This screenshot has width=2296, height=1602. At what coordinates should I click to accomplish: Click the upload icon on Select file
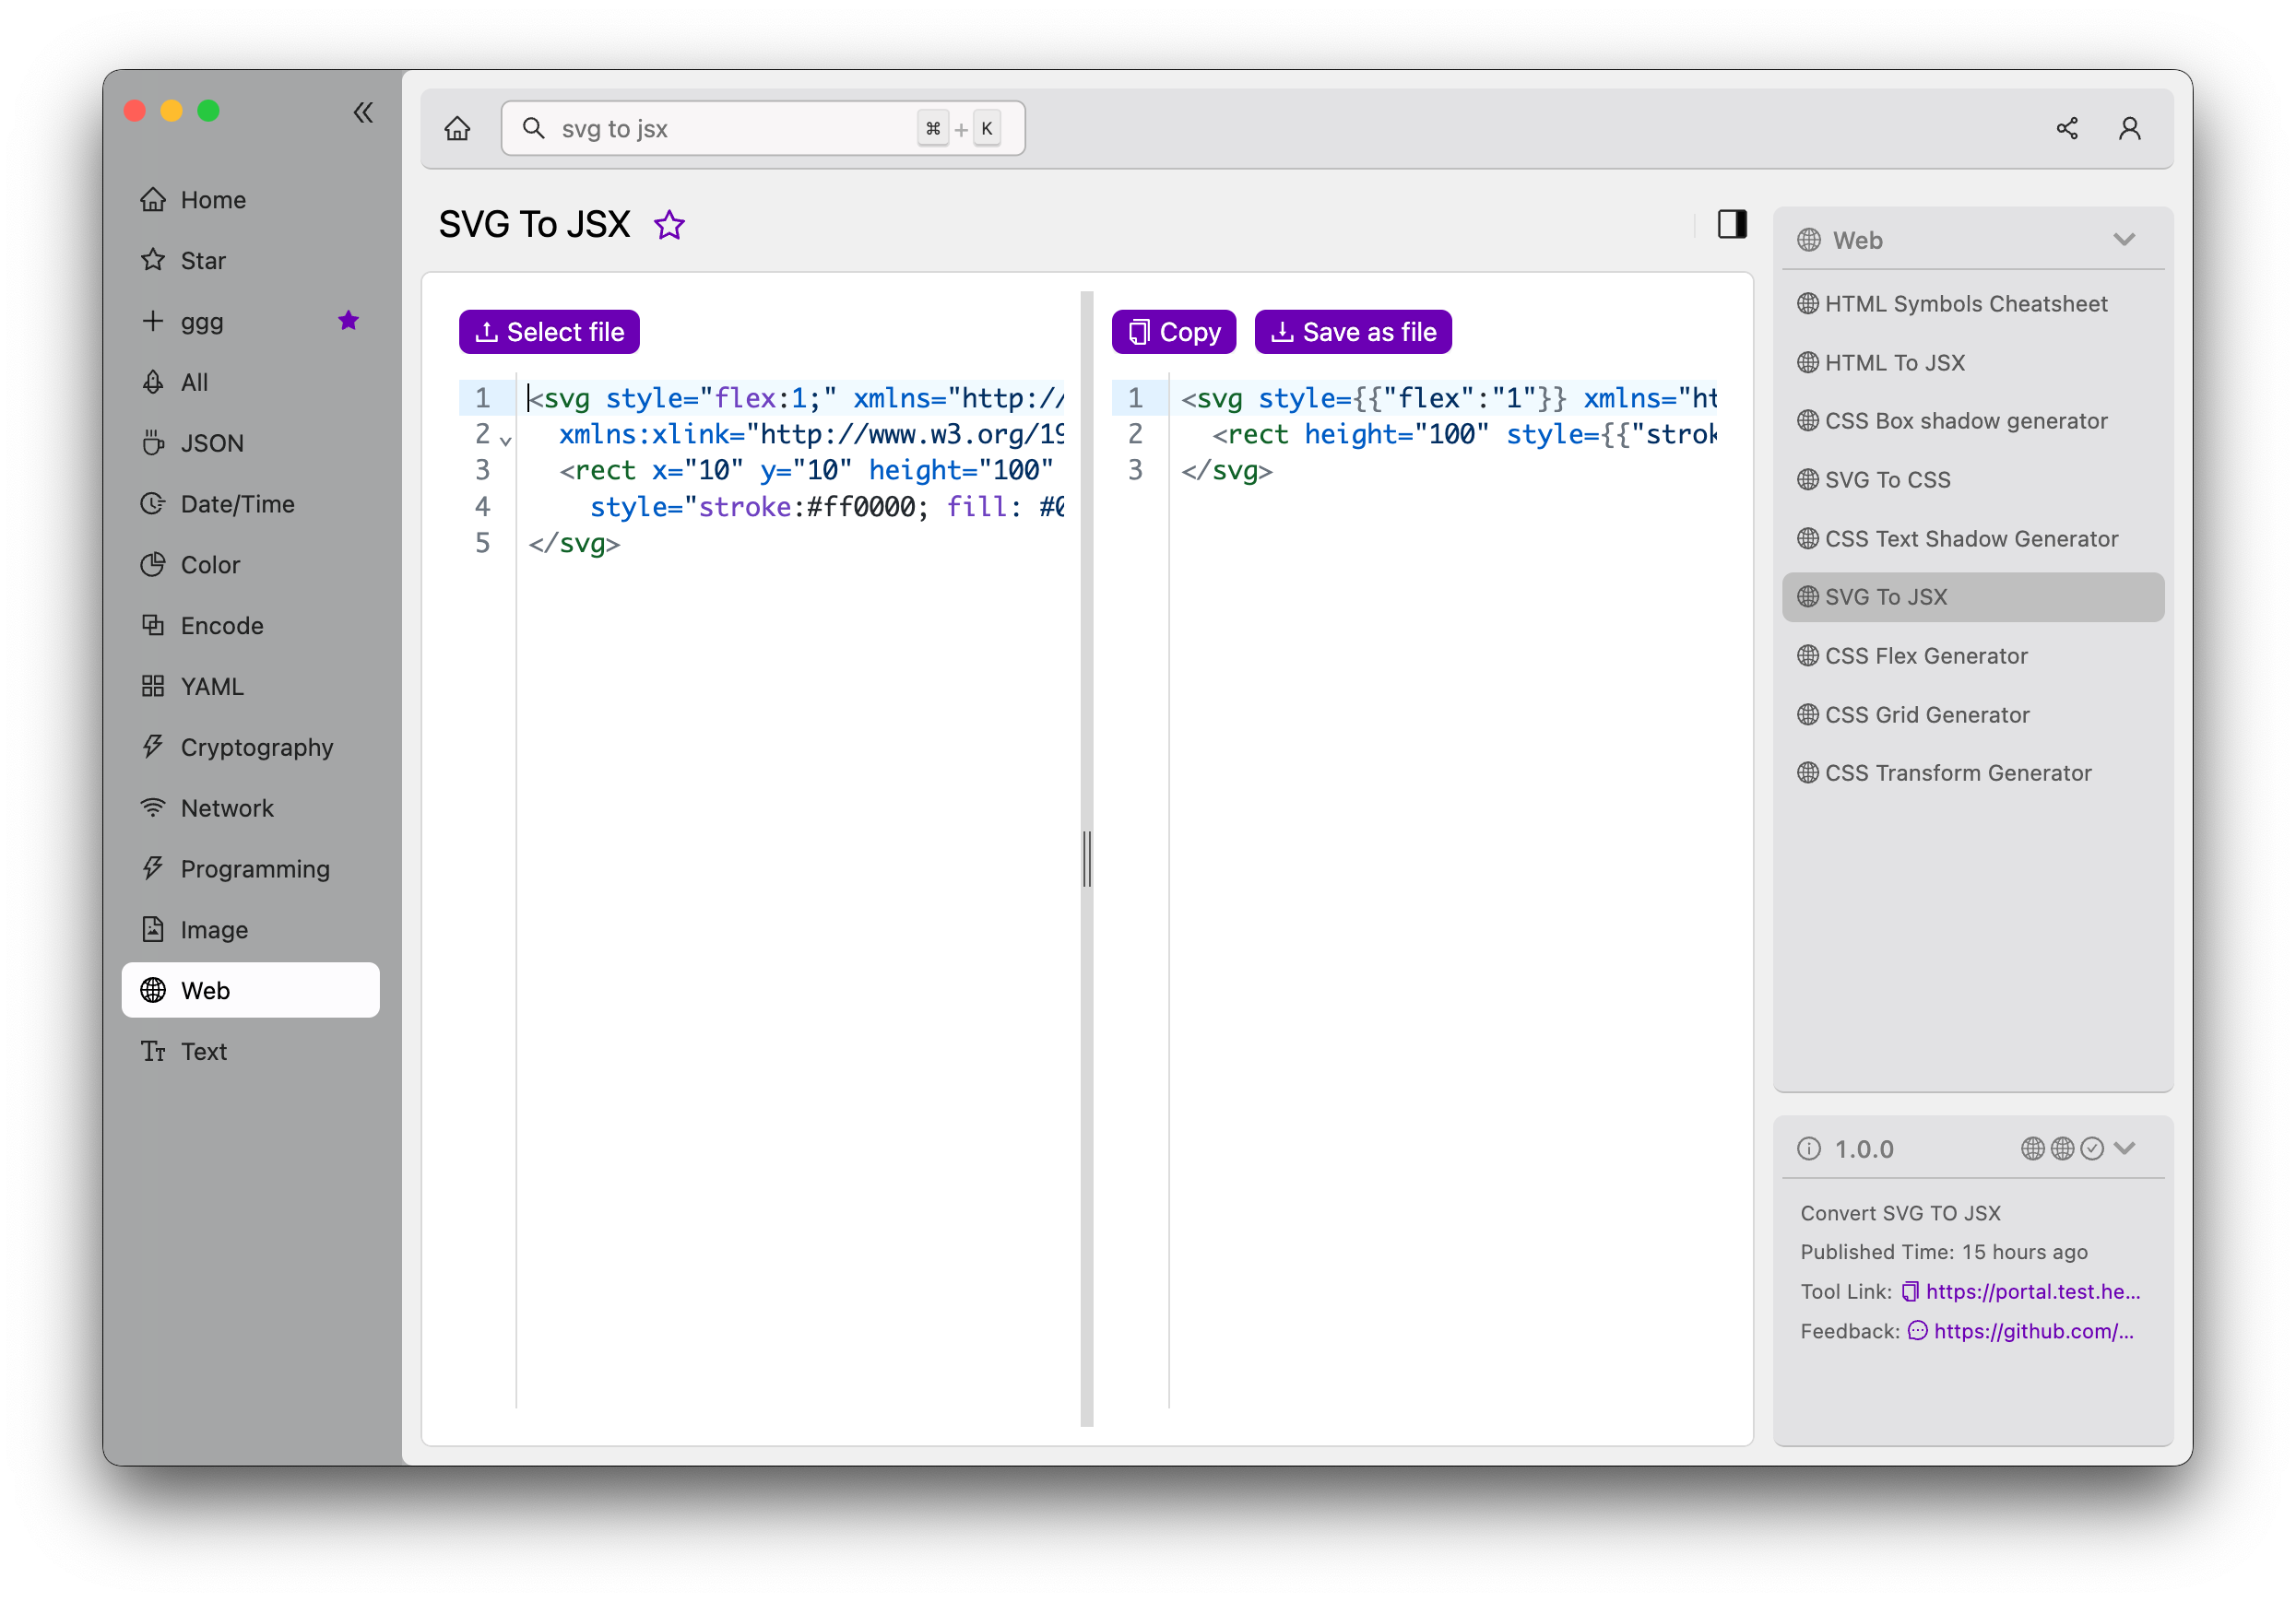pos(487,332)
